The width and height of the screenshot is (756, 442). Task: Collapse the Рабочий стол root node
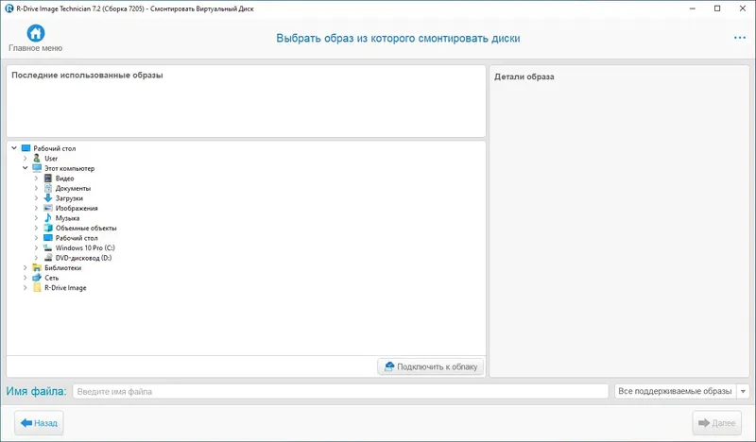(14, 148)
